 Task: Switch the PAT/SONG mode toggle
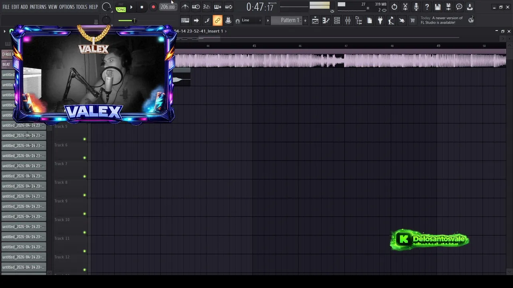point(121,8)
